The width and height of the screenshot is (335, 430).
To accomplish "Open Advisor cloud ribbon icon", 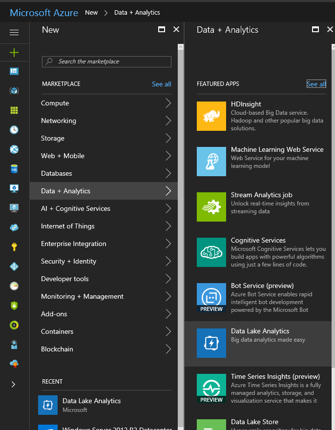I will [14, 364].
